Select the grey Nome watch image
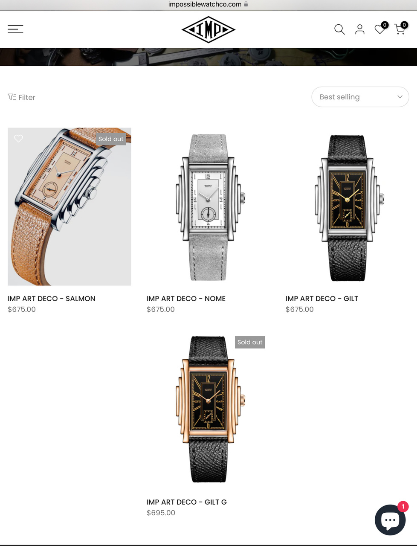 [x=208, y=207]
